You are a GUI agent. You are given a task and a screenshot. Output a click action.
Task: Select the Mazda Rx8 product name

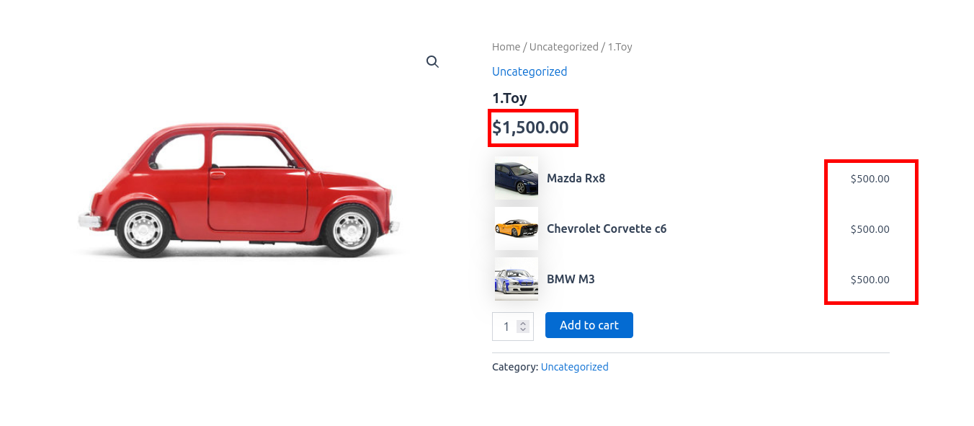[x=576, y=178]
